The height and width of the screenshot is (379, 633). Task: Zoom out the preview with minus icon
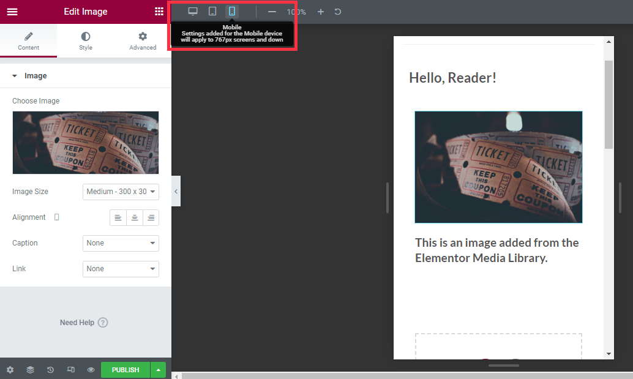click(272, 12)
